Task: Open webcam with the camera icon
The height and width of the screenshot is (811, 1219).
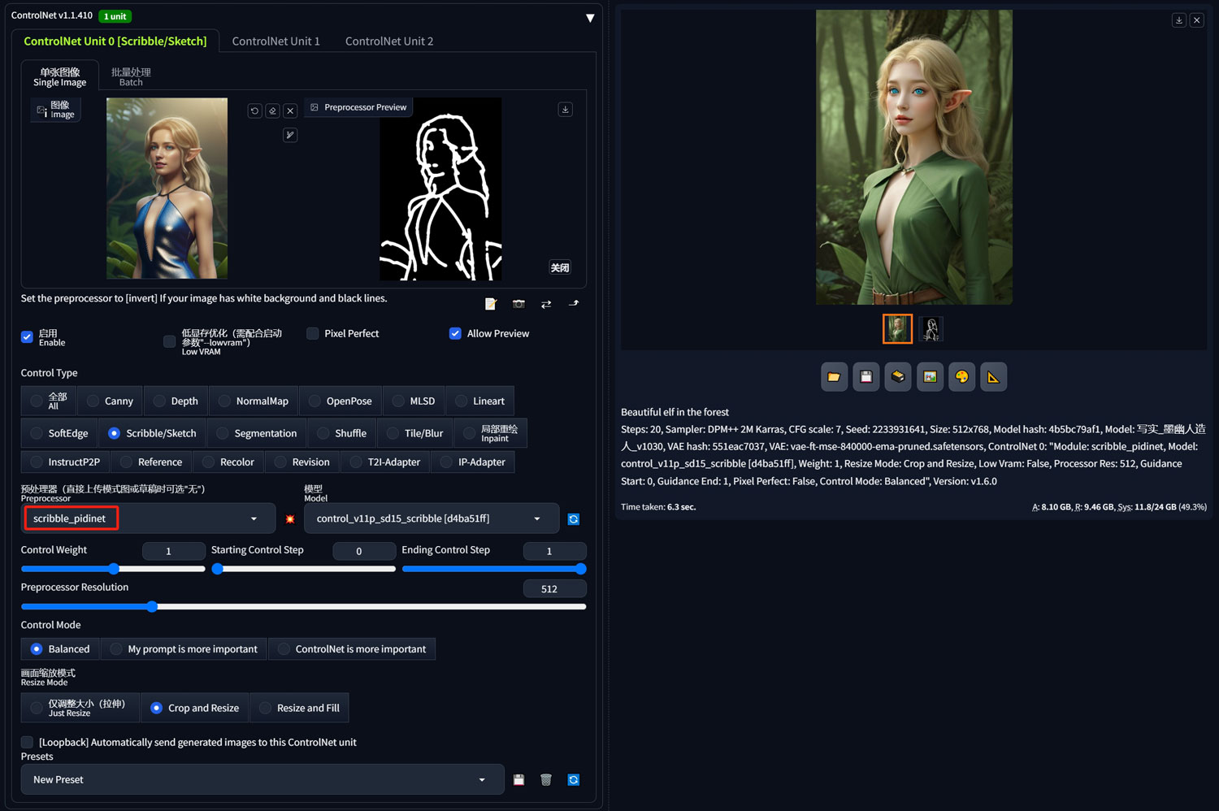Action: point(518,304)
